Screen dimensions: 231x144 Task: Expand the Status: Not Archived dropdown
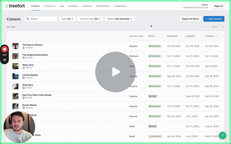coord(120,19)
